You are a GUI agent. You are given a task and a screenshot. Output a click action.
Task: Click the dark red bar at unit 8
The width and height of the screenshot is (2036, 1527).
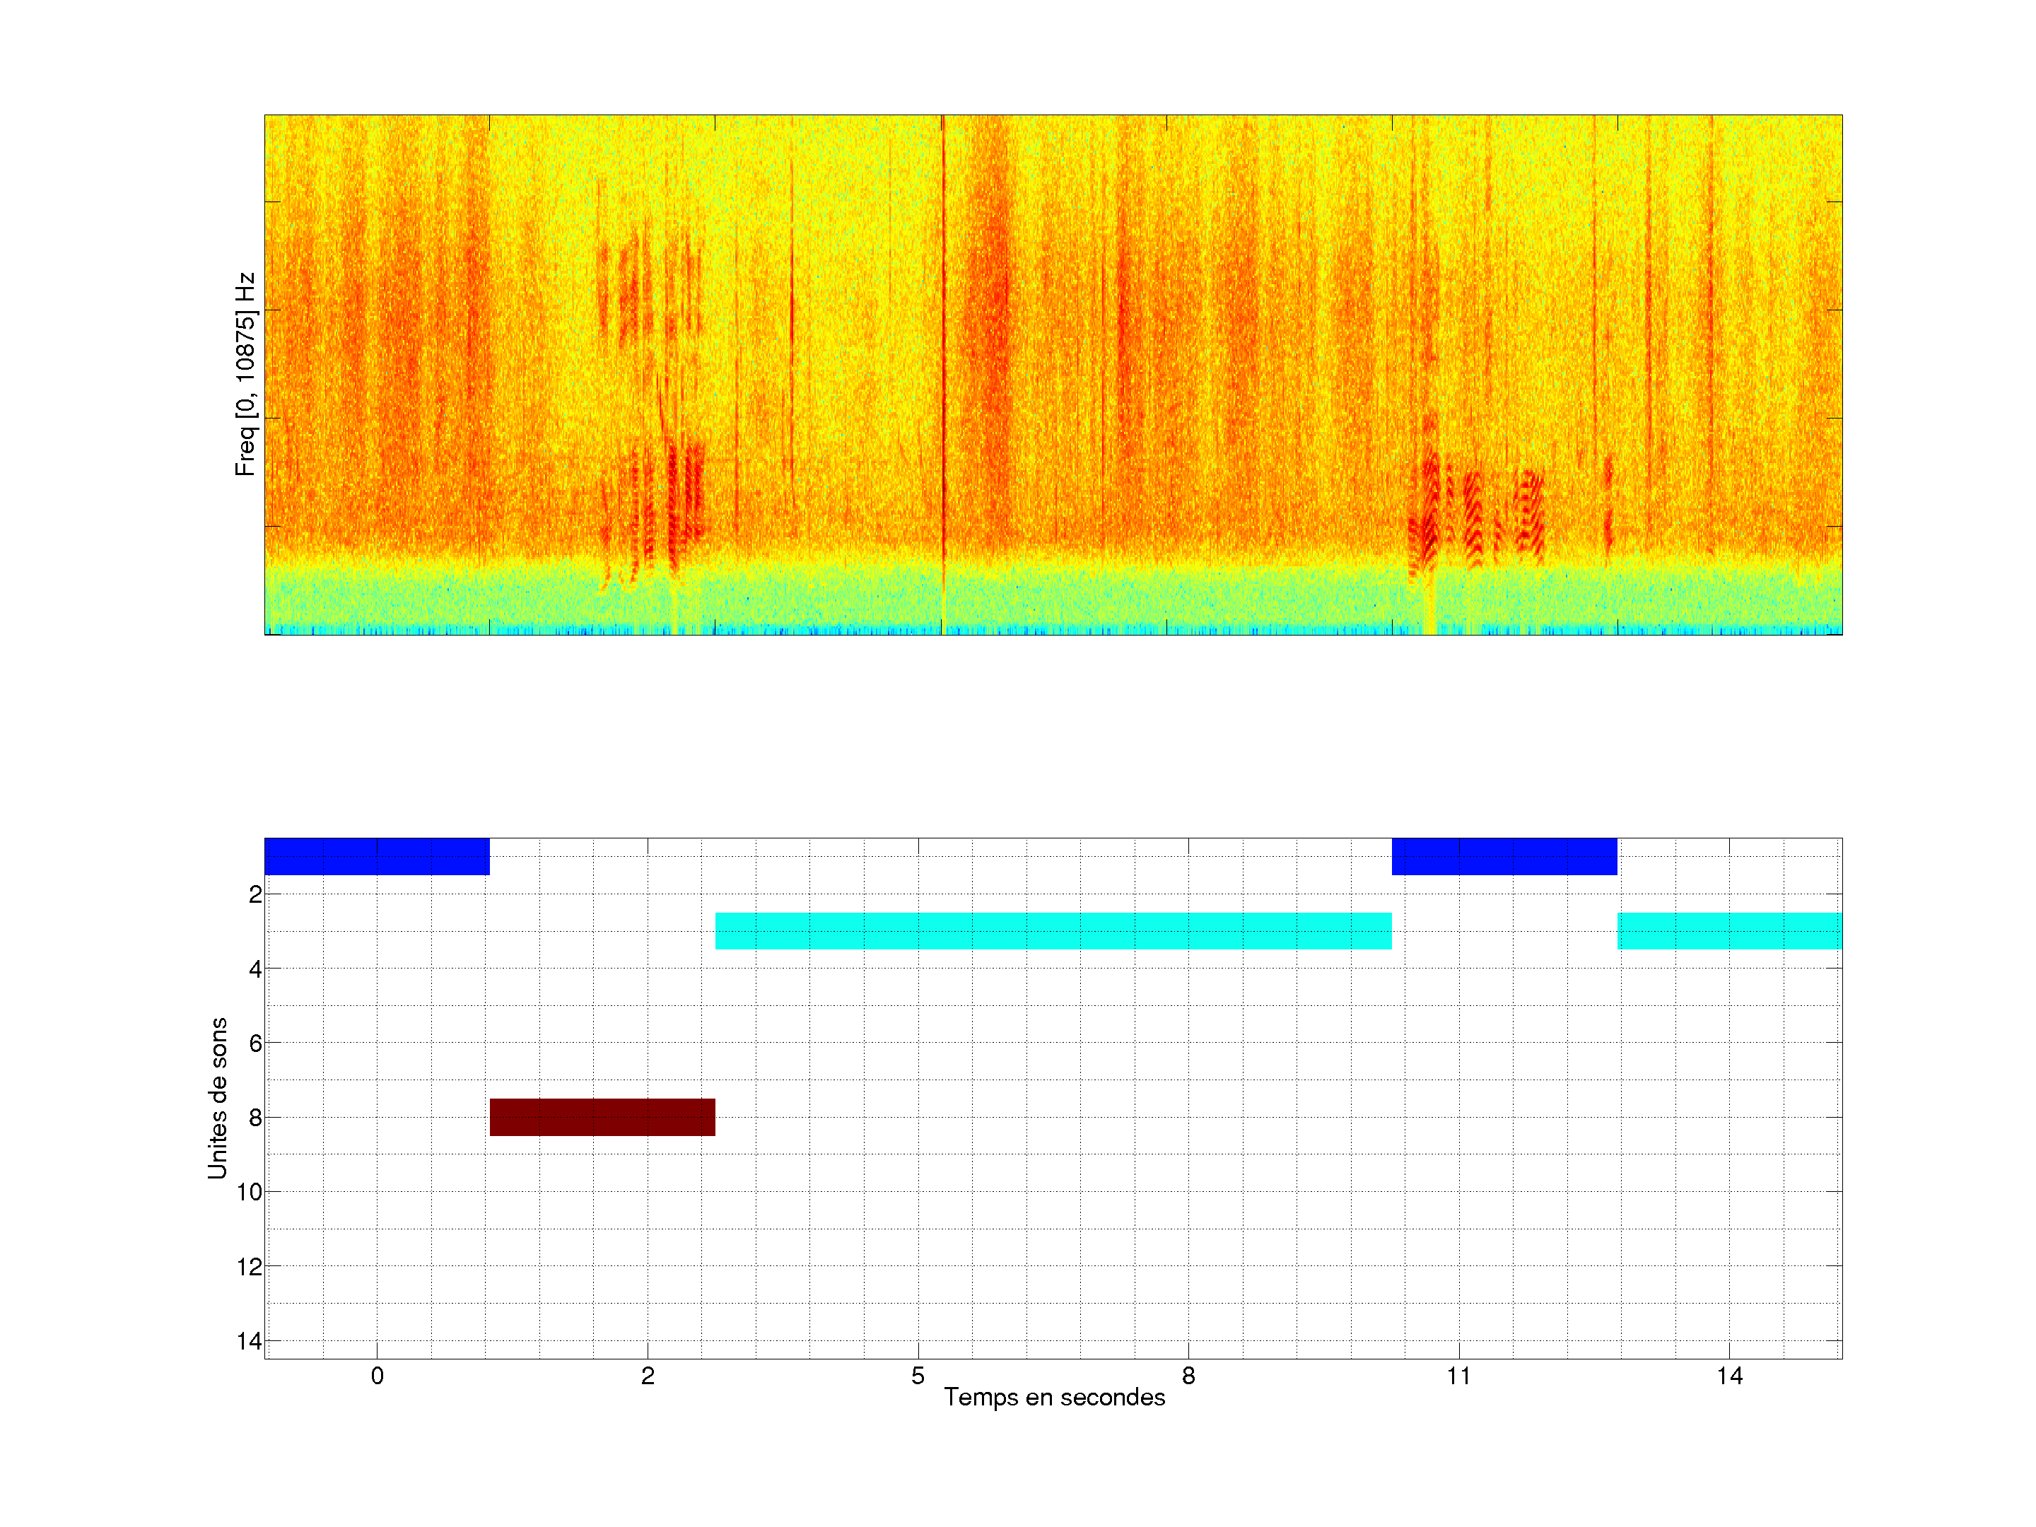(602, 1116)
